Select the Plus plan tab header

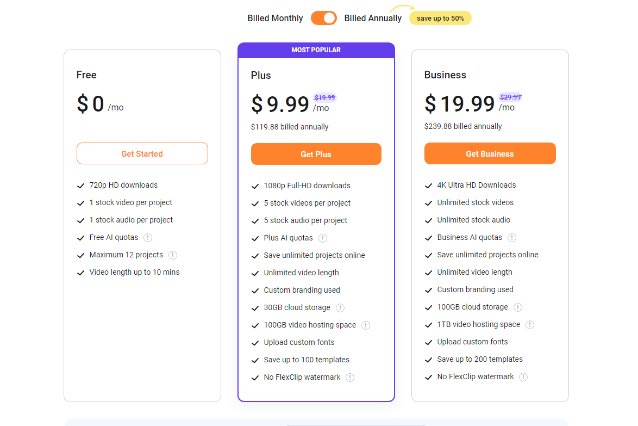point(260,75)
